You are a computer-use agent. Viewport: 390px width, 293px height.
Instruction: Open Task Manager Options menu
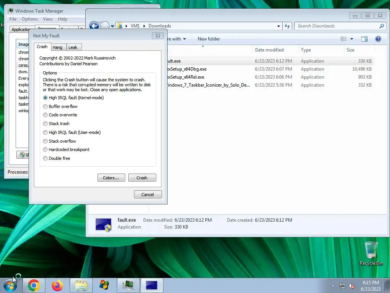click(30, 19)
